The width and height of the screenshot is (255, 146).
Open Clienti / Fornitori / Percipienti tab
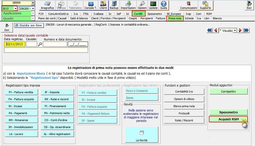(108, 18)
